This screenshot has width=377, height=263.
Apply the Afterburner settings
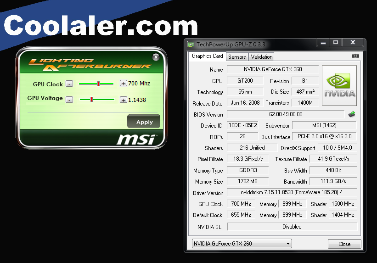(144, 122)
